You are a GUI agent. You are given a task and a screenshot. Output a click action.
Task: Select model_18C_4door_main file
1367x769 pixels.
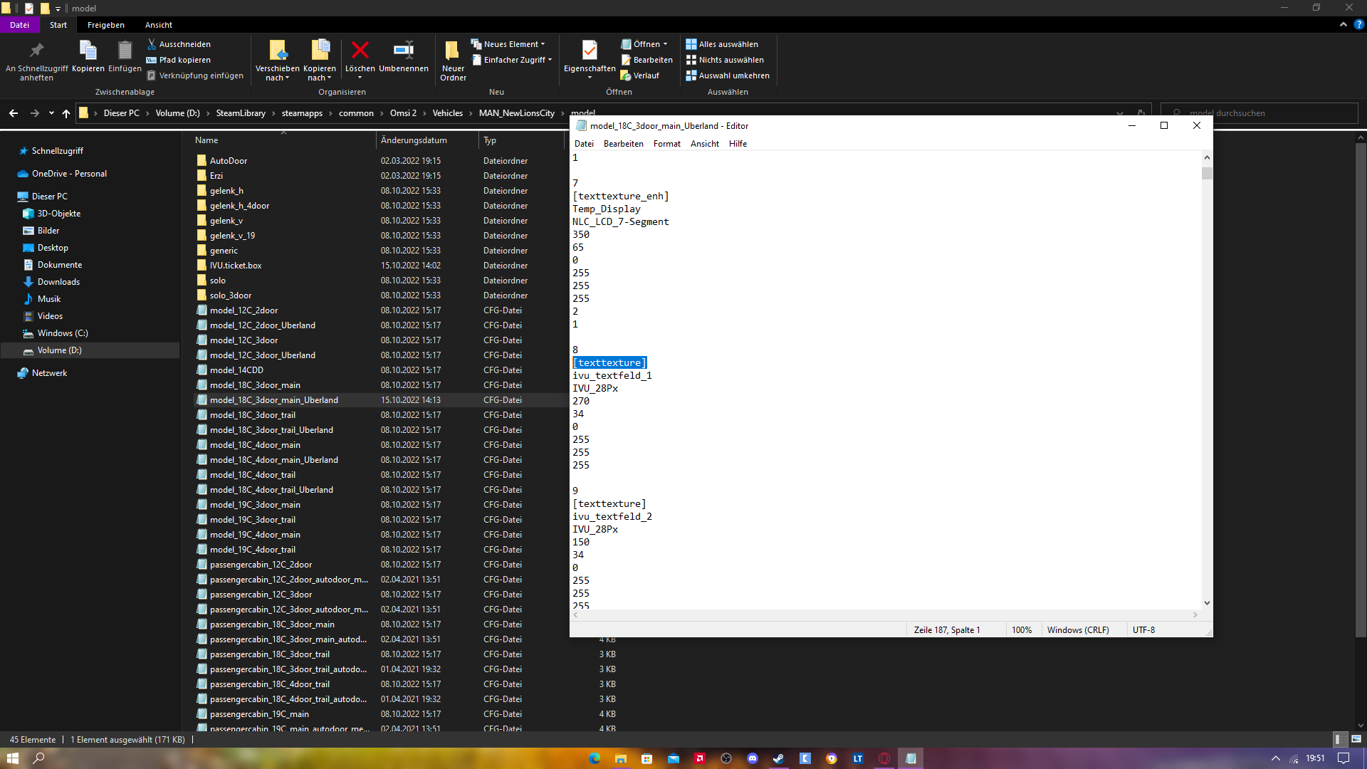click(x=255, y=445)
